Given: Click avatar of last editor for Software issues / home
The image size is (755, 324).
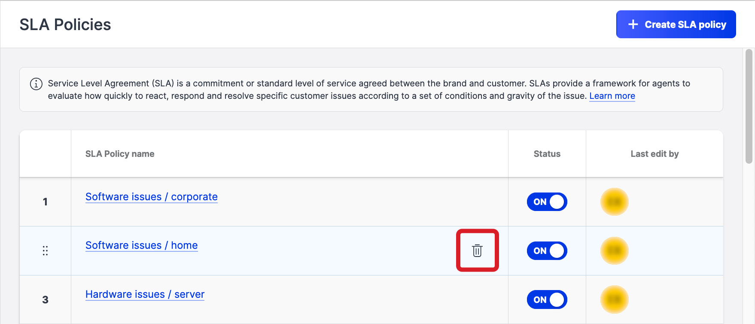Looking at the screenshot, I should tap(614, 251).
